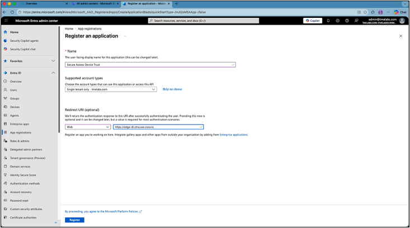410x228 pixels.
Task: Open Security Copilot chat
Action: tap(23, 49)
